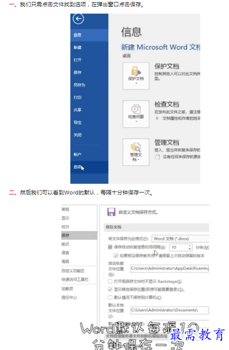Open the 版式 options category
The image size is (229, 350).
coord(79,244)
